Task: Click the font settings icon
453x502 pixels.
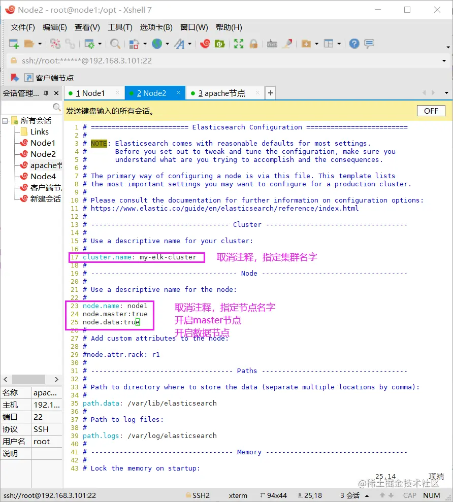Action: [179, 44]
